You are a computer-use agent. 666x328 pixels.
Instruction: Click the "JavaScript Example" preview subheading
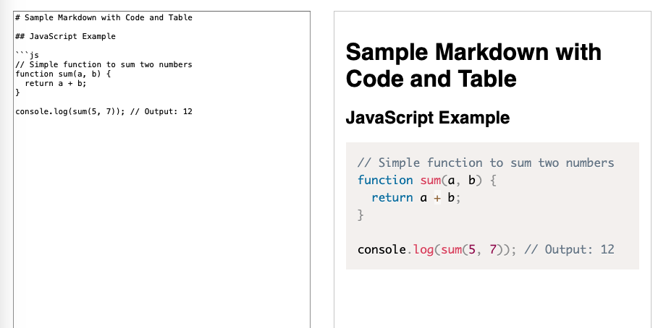point(428,118)
